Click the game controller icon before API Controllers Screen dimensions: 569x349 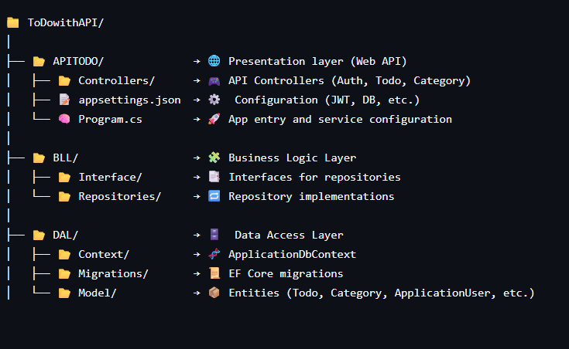pos(214,80)
